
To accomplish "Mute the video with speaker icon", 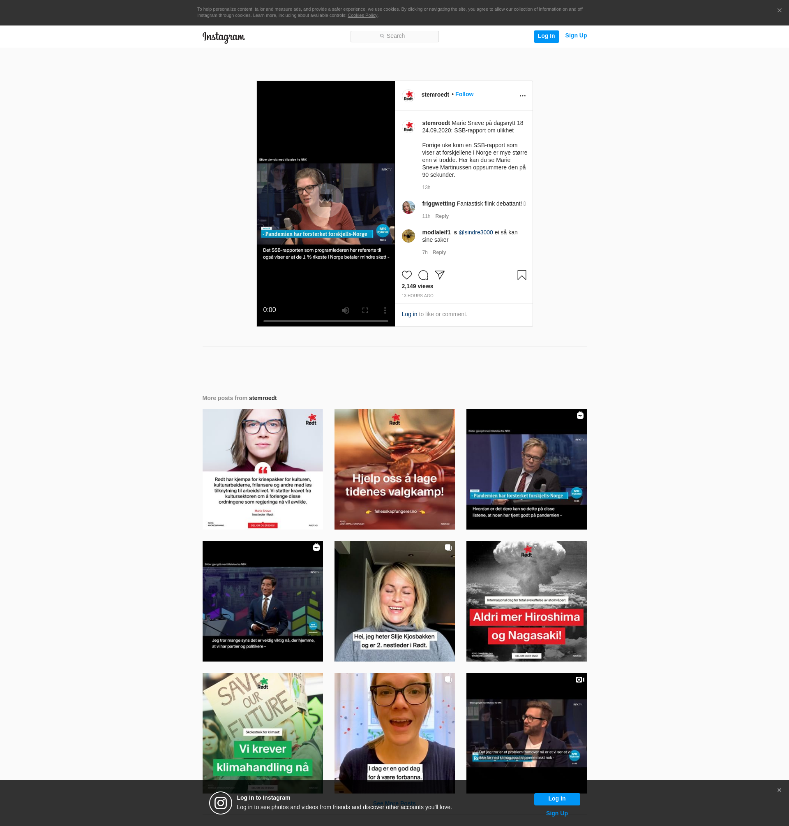I will pos(345,310).
